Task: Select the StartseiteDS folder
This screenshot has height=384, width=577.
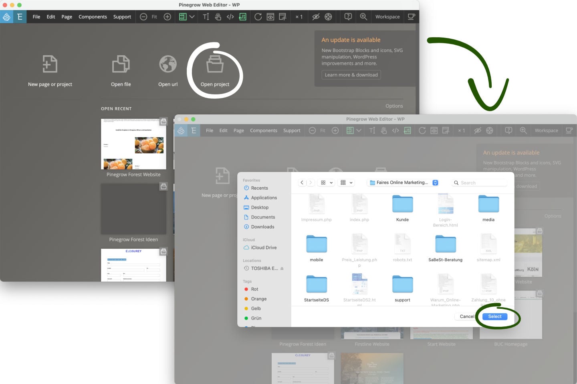Action: pyautogui.click(x=317, y=288)
